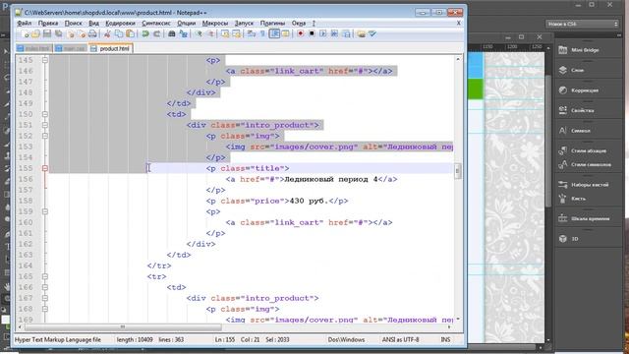Open Find with the binoculars icon
The height and width of the screenshot is (354, 629).
(172, 34)
